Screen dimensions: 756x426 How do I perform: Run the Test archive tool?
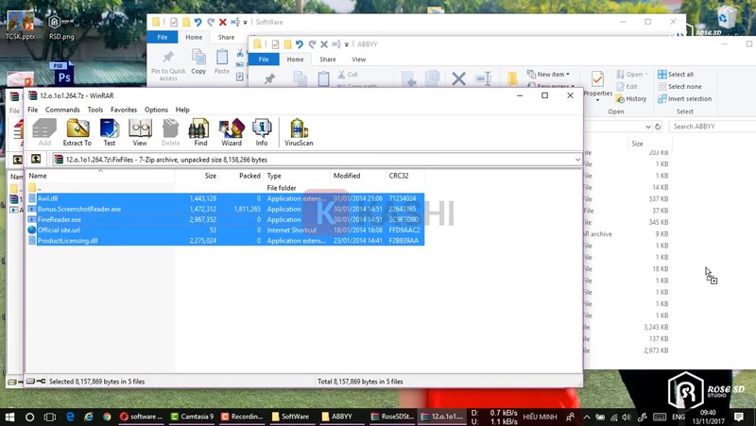110,132
